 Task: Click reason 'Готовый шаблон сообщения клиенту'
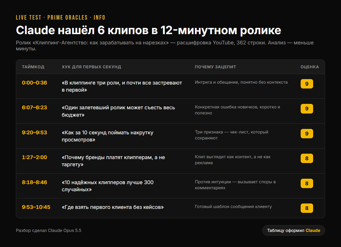[x=233, y=207]
